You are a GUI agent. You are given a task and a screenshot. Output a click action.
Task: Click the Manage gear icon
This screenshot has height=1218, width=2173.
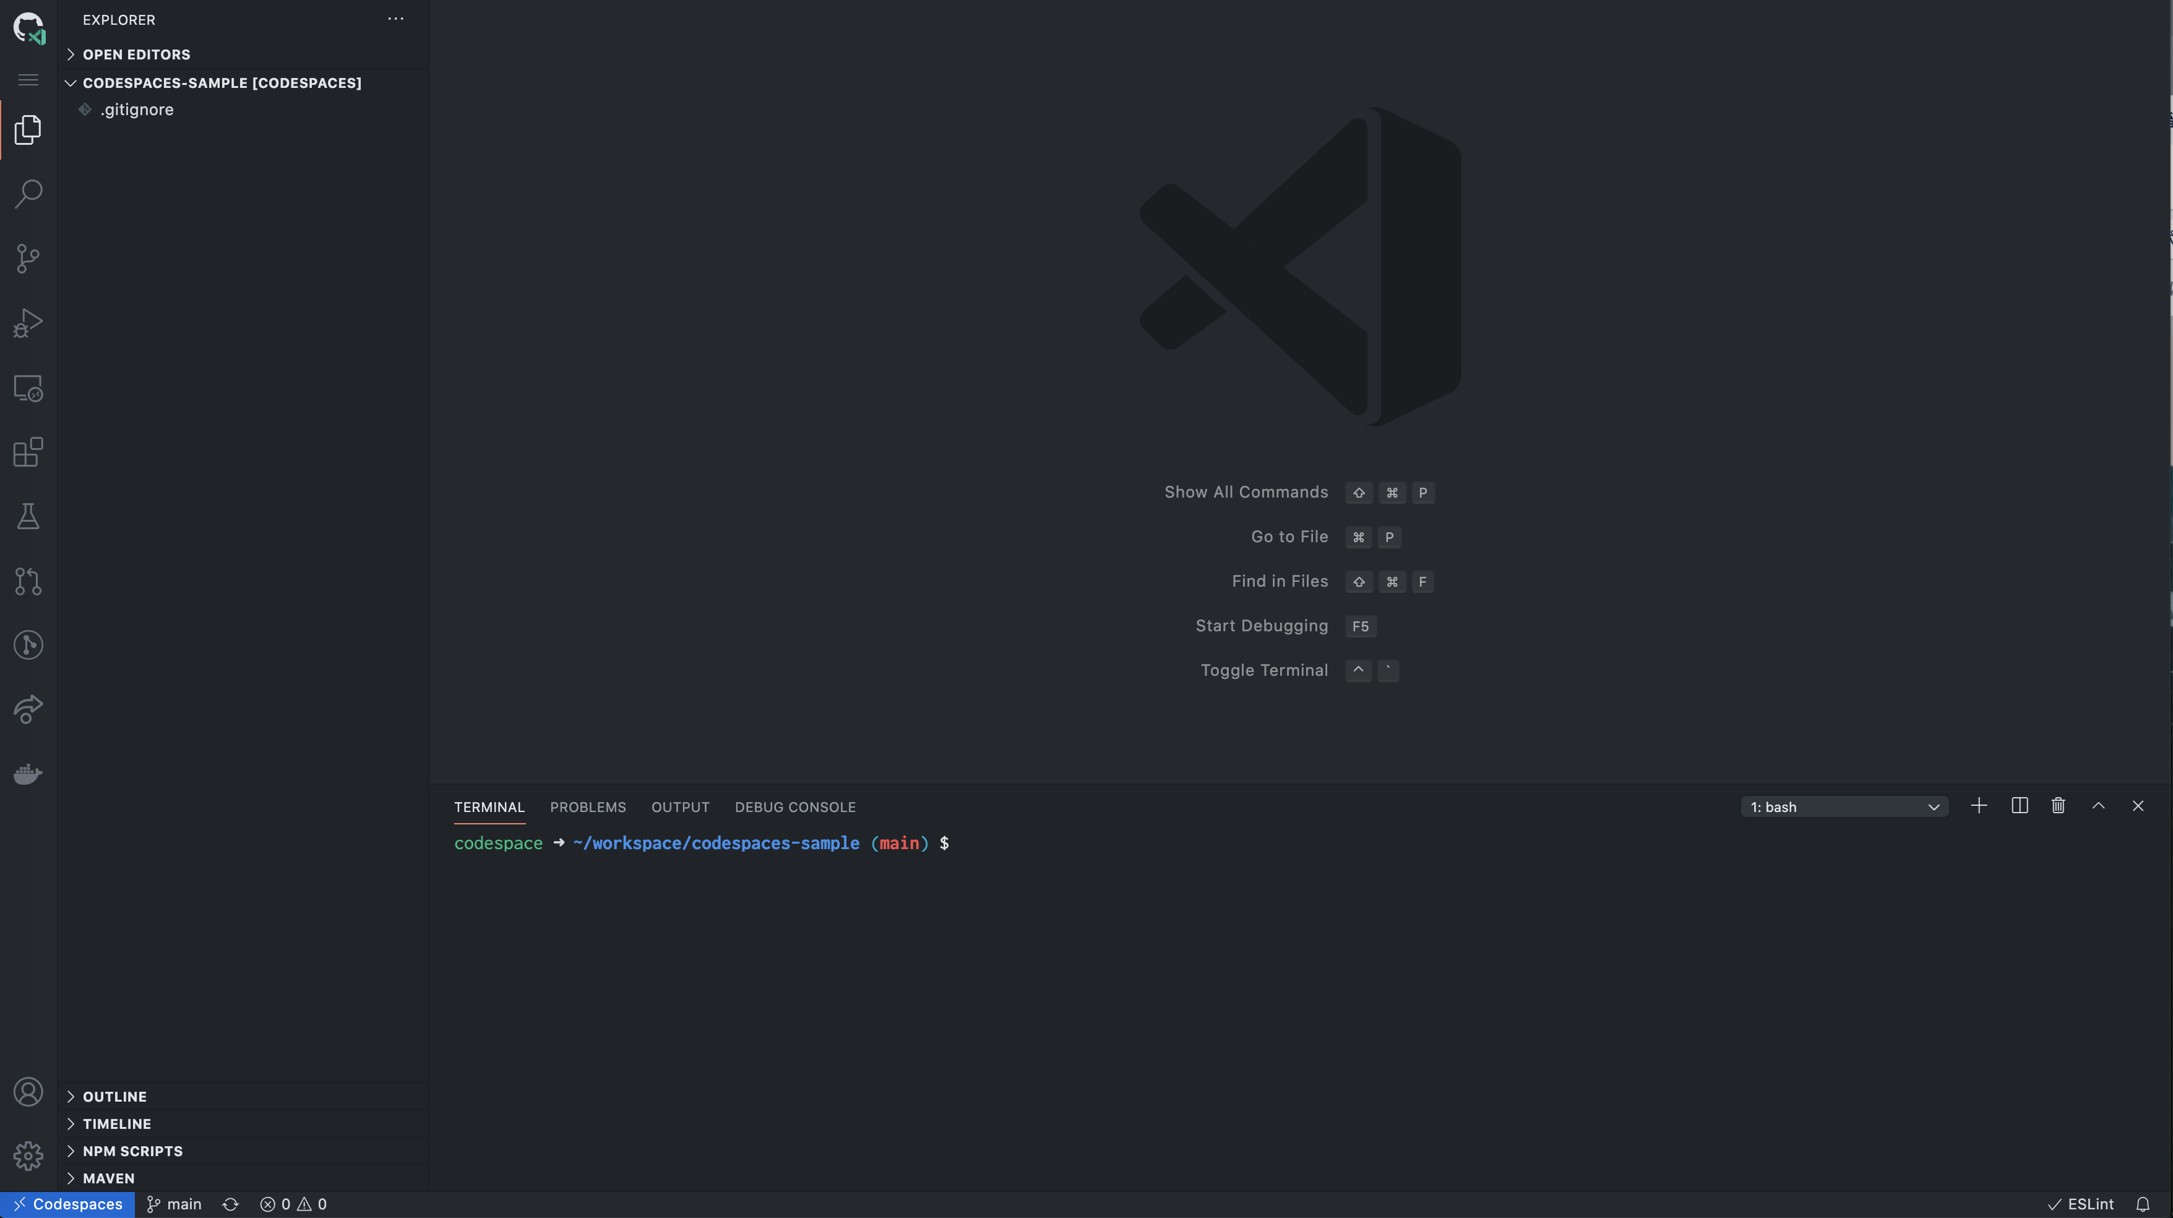[x=28, y=1155]
